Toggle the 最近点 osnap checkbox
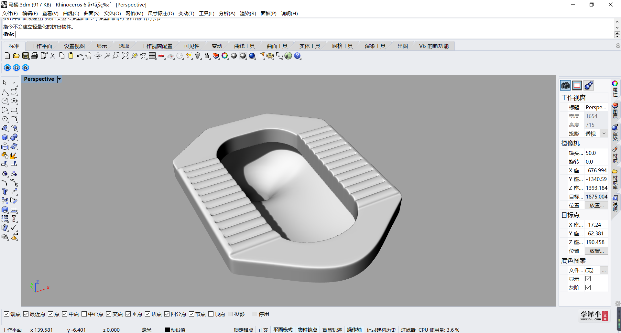 pos(26,314)
